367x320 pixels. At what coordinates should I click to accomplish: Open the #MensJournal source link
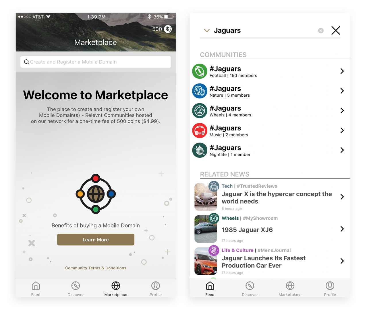click(x=274, y=250)
